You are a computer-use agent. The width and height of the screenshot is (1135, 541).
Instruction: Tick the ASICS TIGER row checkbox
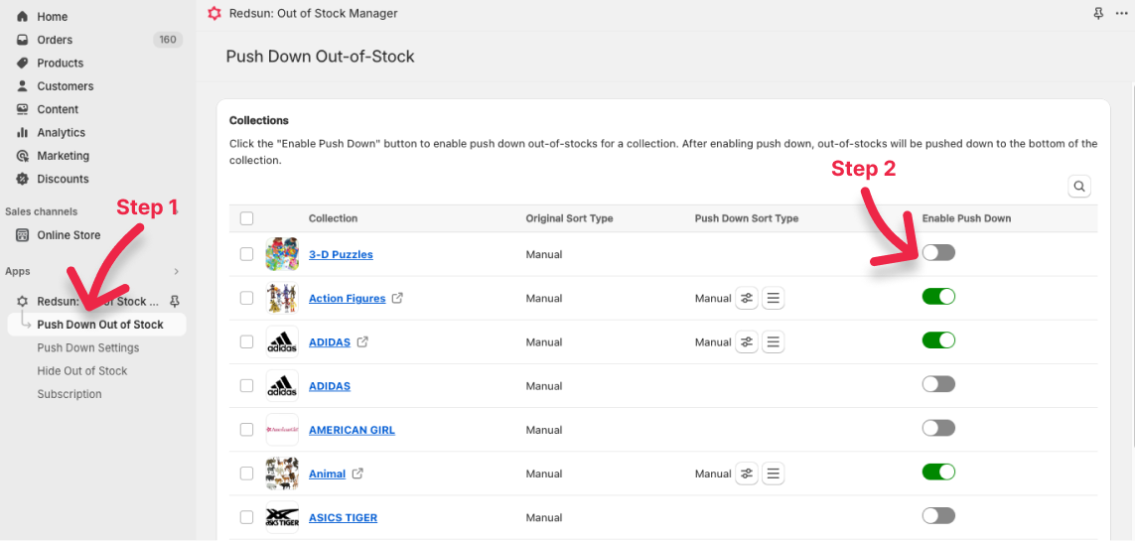click(247, 517)
